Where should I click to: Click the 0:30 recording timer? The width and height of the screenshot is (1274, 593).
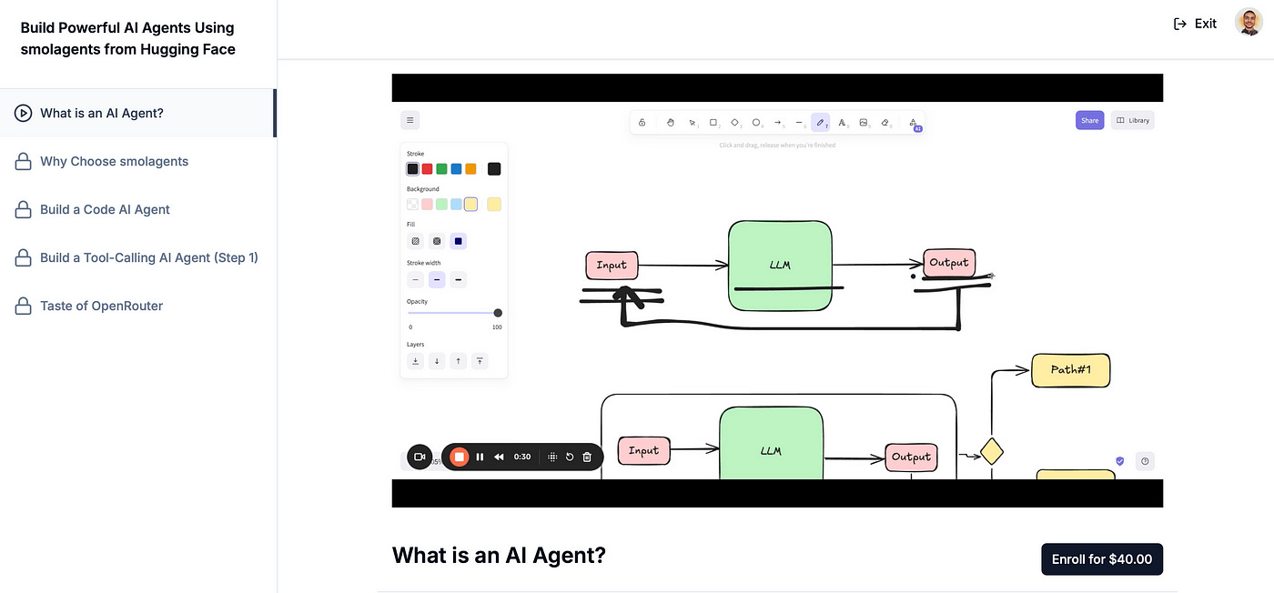522,457
